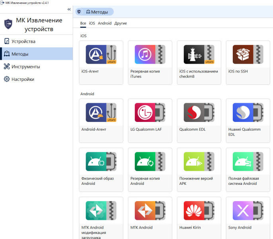Click the 'Qualcomm EDL' card label

click(x=192, y=129)
